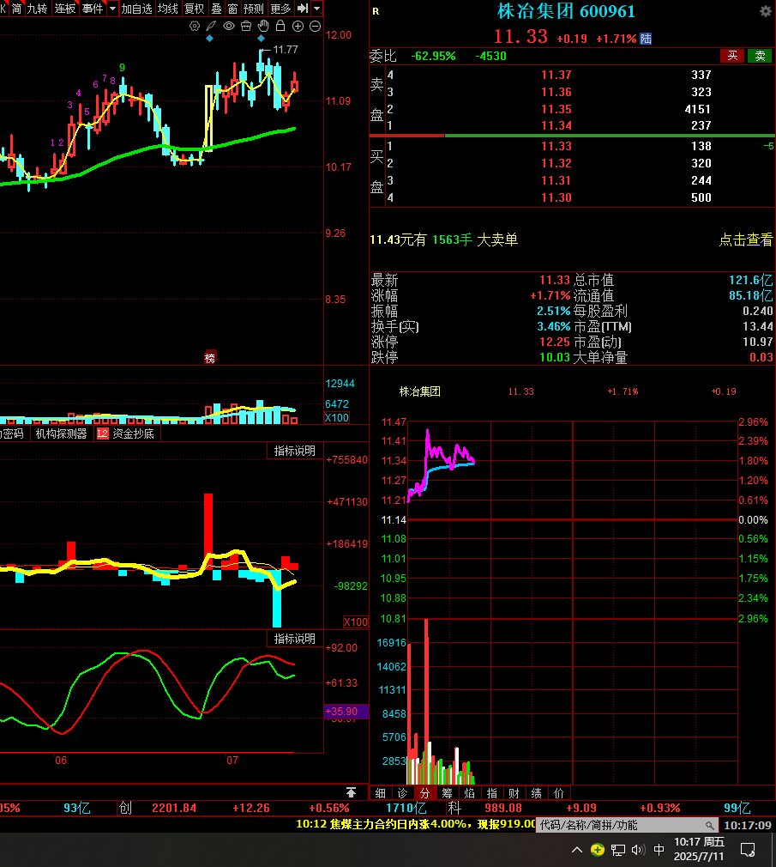
Task: Toggle 连板 display button
Action: (64, 9)
